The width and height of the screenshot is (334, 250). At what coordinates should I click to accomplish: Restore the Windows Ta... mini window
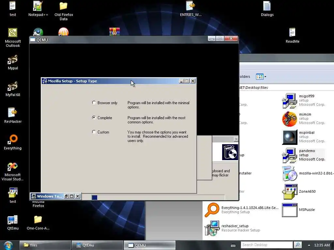(66, 196)
